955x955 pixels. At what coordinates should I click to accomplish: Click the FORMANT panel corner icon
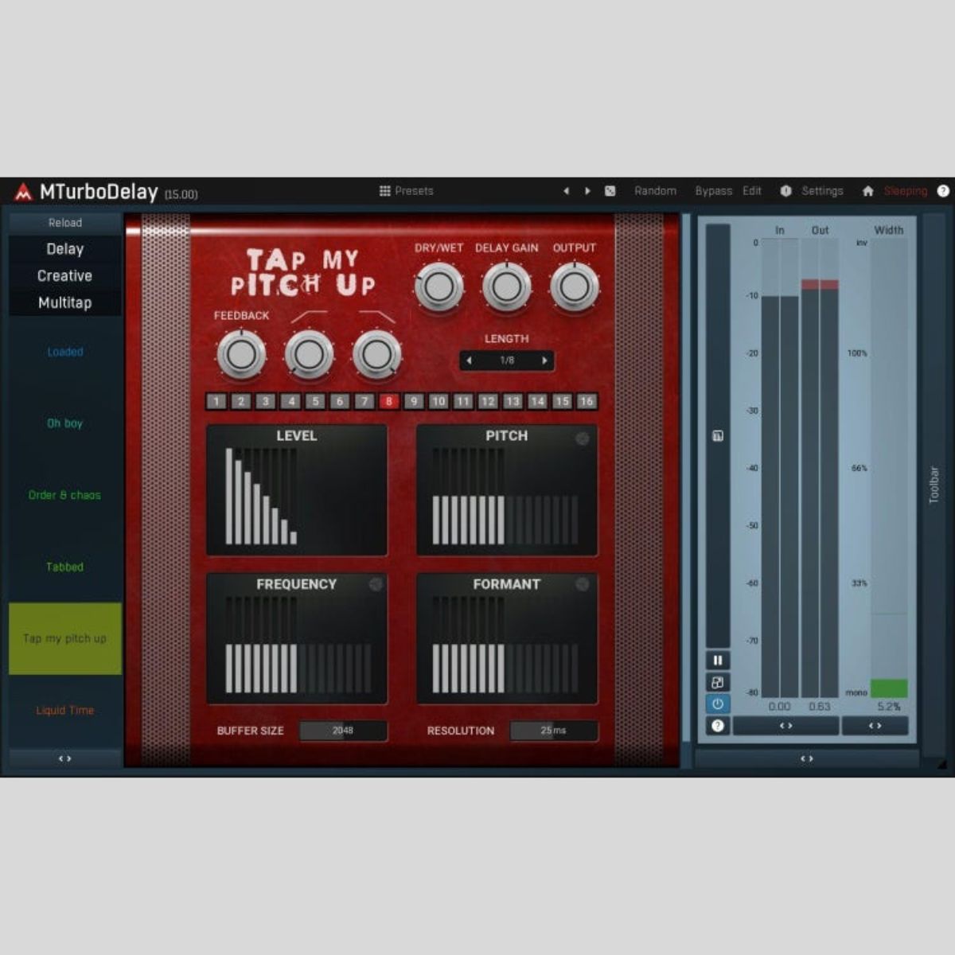click(583, 585)
